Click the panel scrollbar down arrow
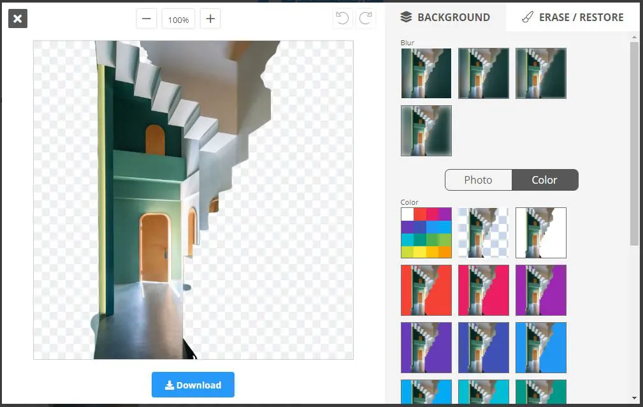Screen dimensions: 643x407 pos(634,397)
